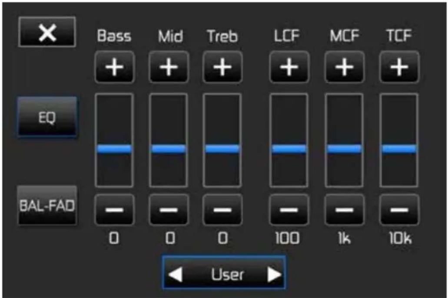
Task: Click the LCF slider handle
Action: (289, 149)
